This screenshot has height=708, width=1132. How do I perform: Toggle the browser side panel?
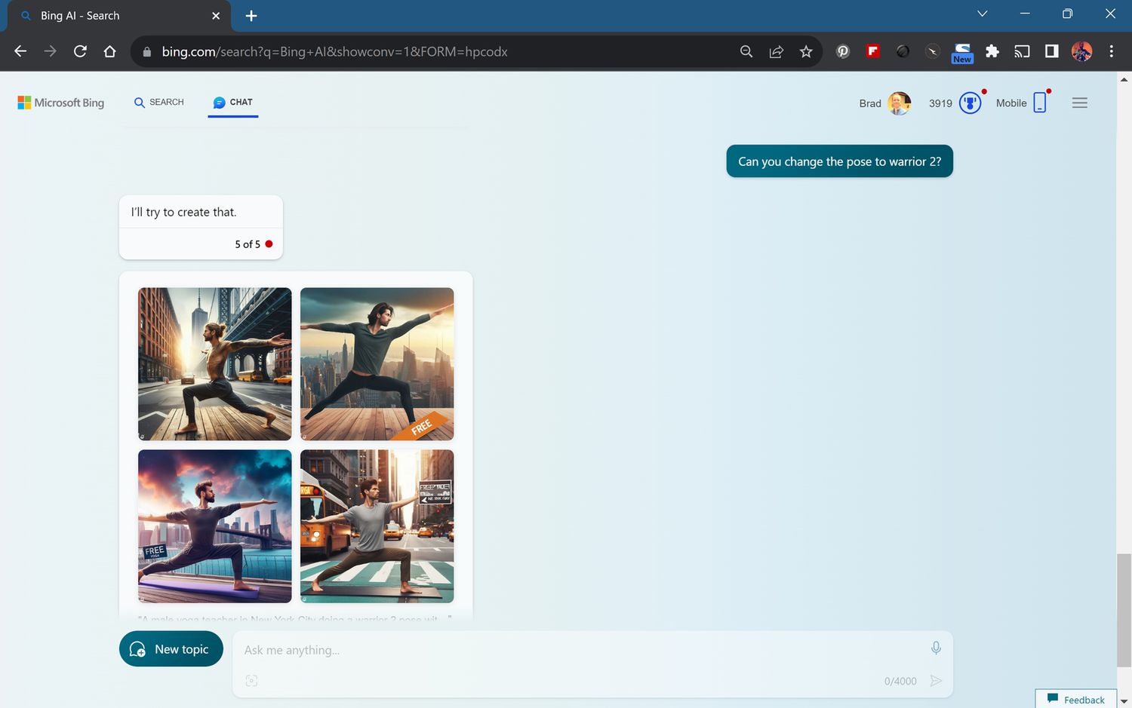pyautogui.click(x=1051, y=51)
